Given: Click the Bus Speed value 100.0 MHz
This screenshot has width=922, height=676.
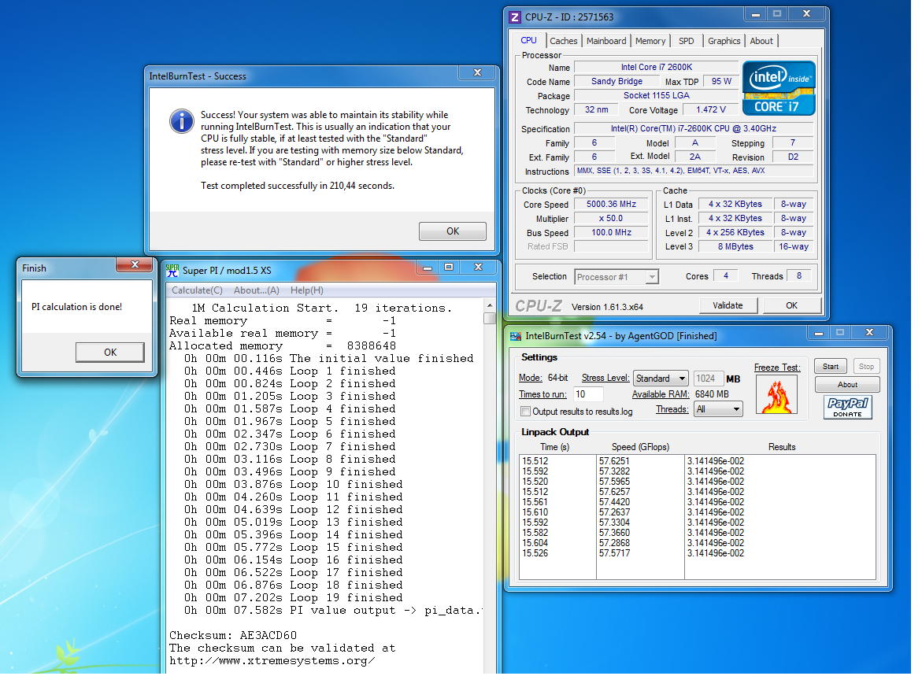Looking at the screenshot, I should [x=611, y=232].
